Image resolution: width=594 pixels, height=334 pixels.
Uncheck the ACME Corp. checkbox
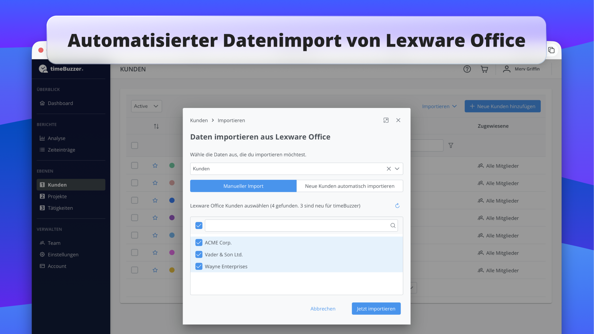[x=199, y=243]
